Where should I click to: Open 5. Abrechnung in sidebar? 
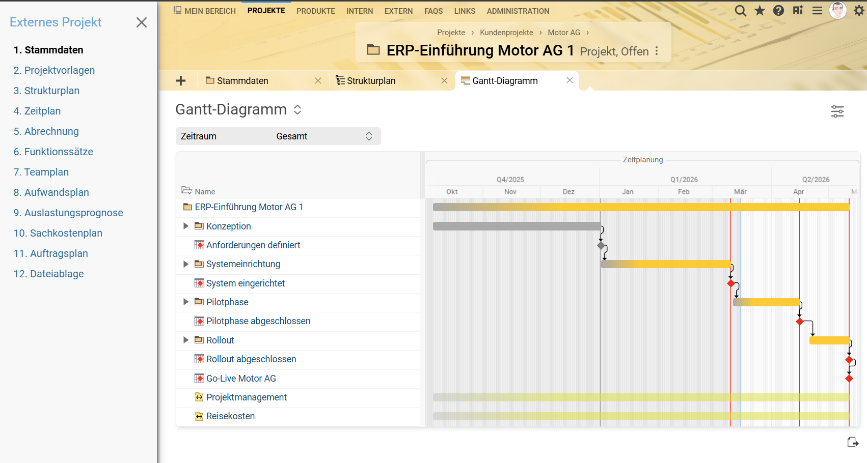coord(46,131)
